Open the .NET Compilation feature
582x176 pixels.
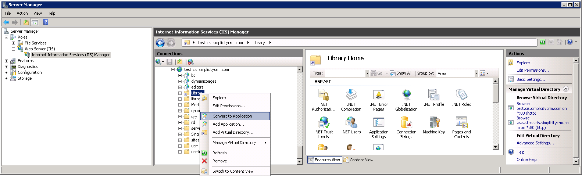pos(351,100)
